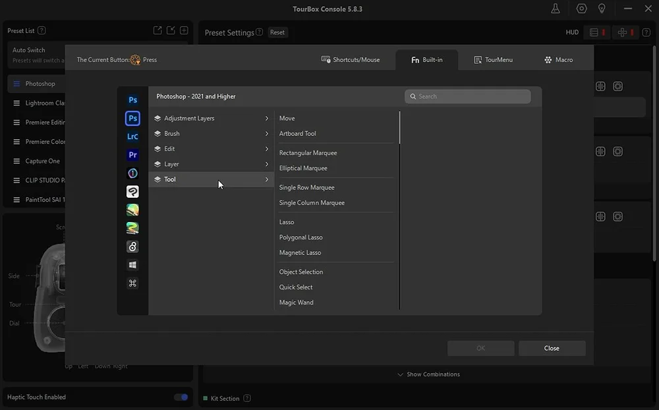Click the handle icon of Premiere Editing preset
The image size is (659, 410).
coord(17,123)
